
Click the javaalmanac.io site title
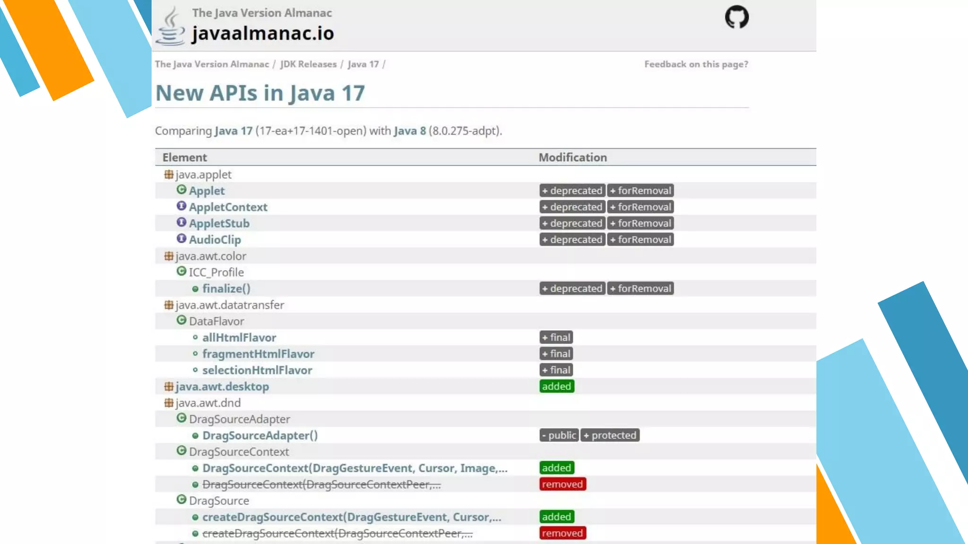[263, 34]
